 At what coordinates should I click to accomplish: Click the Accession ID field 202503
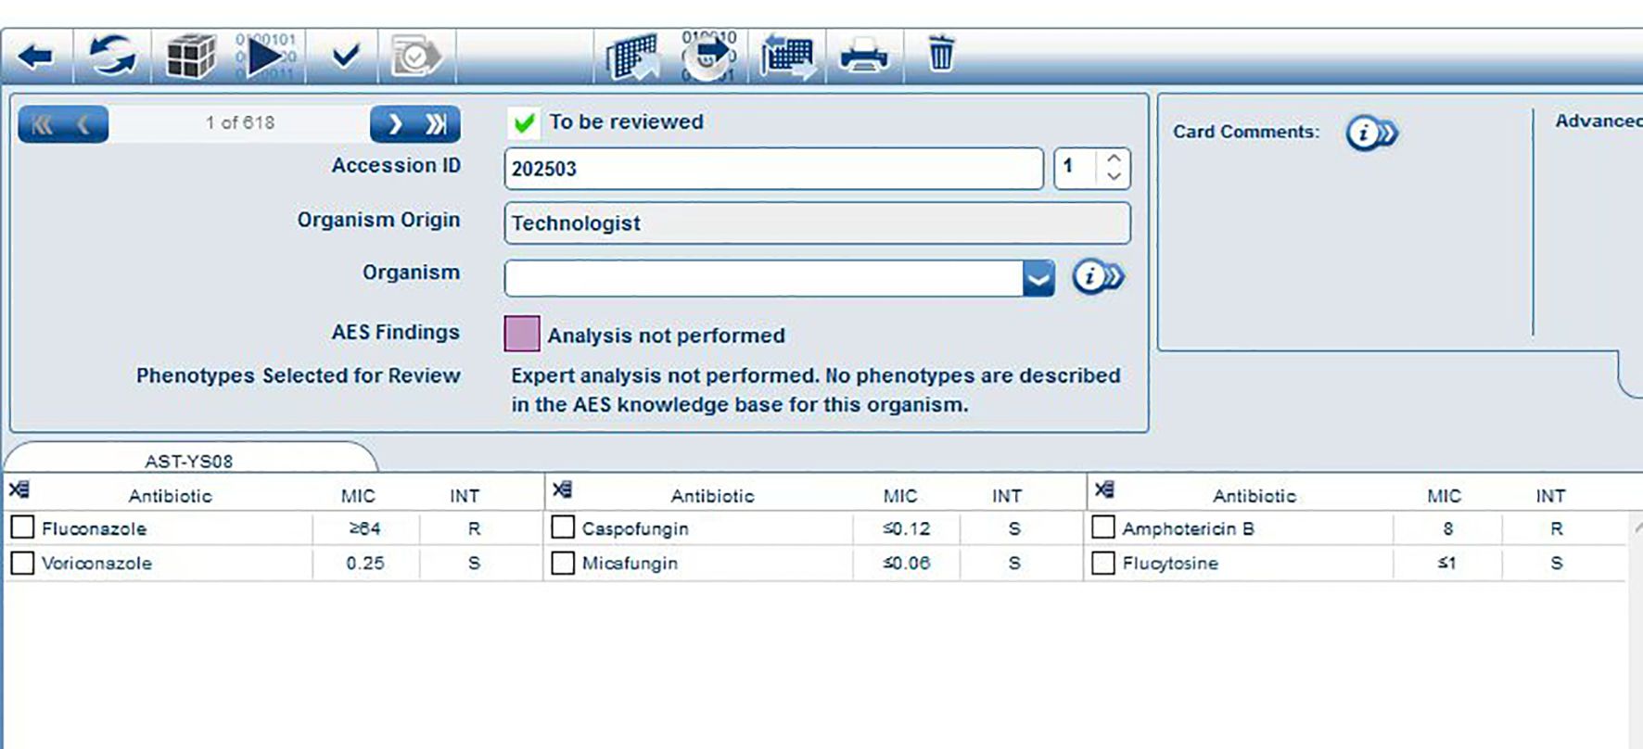(774, 169)
